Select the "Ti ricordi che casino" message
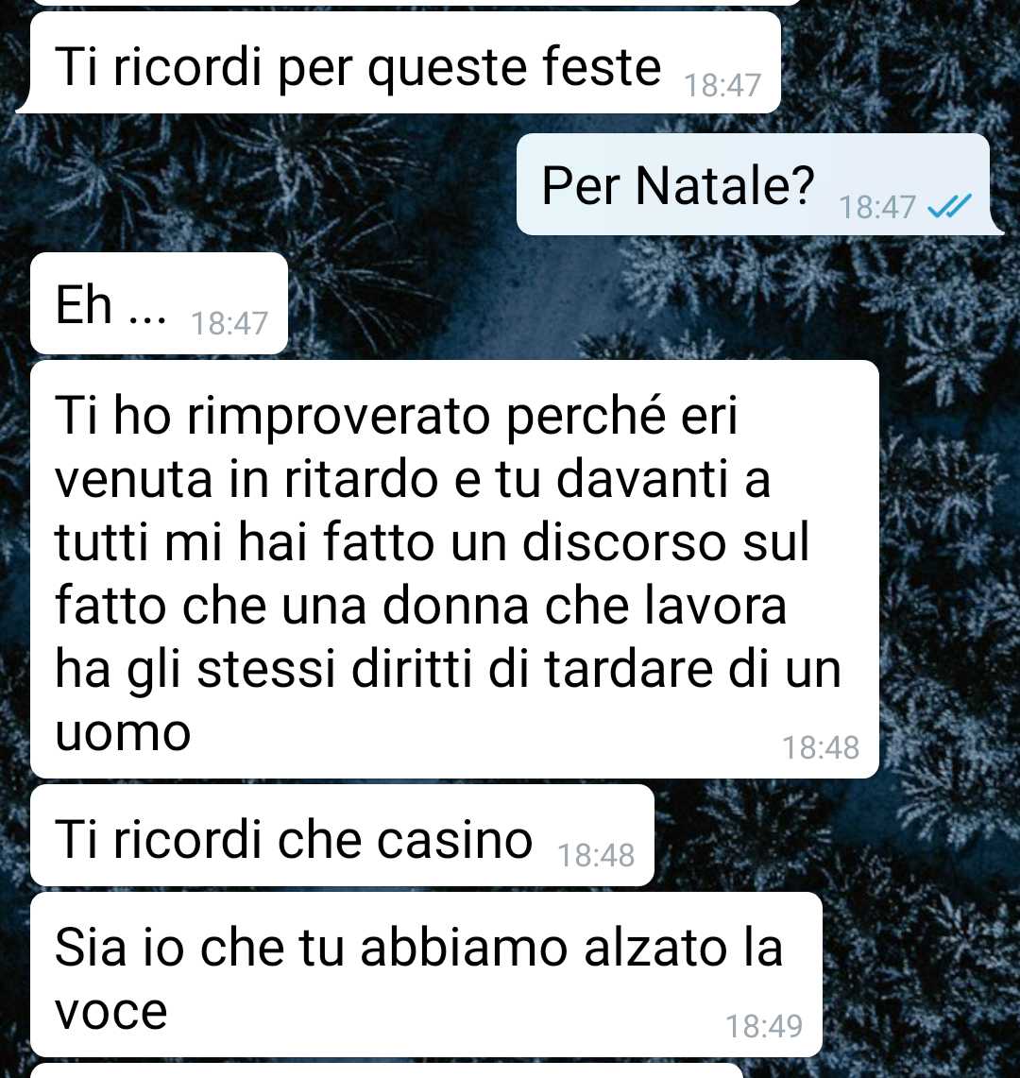Viewport: 1020px width, 1078px height. 342,835
